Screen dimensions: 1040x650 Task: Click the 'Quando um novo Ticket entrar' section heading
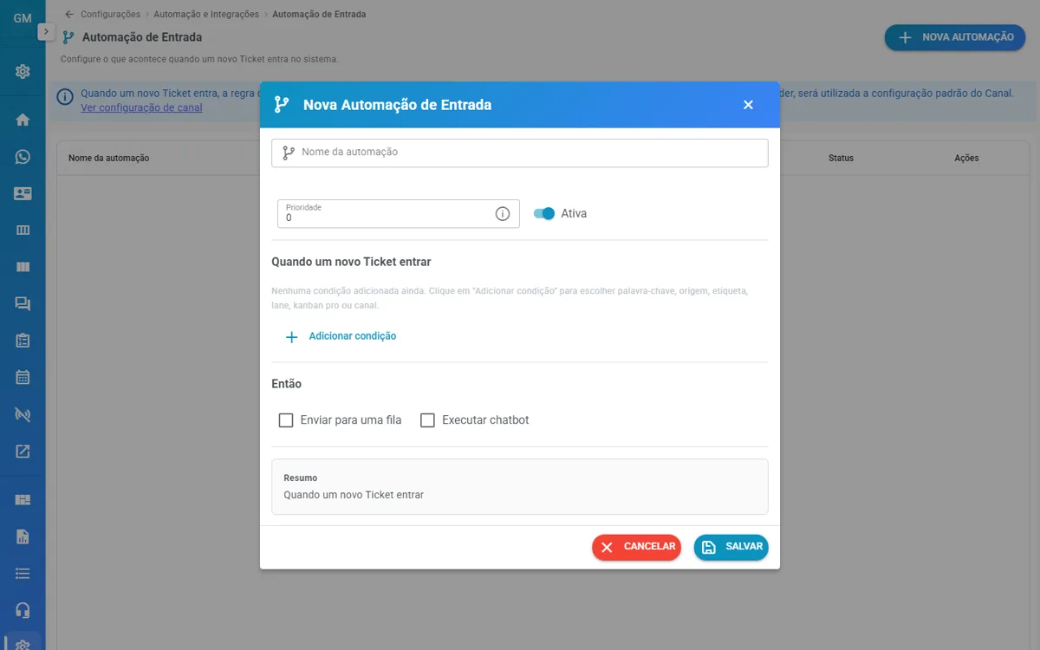click(351, 262)
